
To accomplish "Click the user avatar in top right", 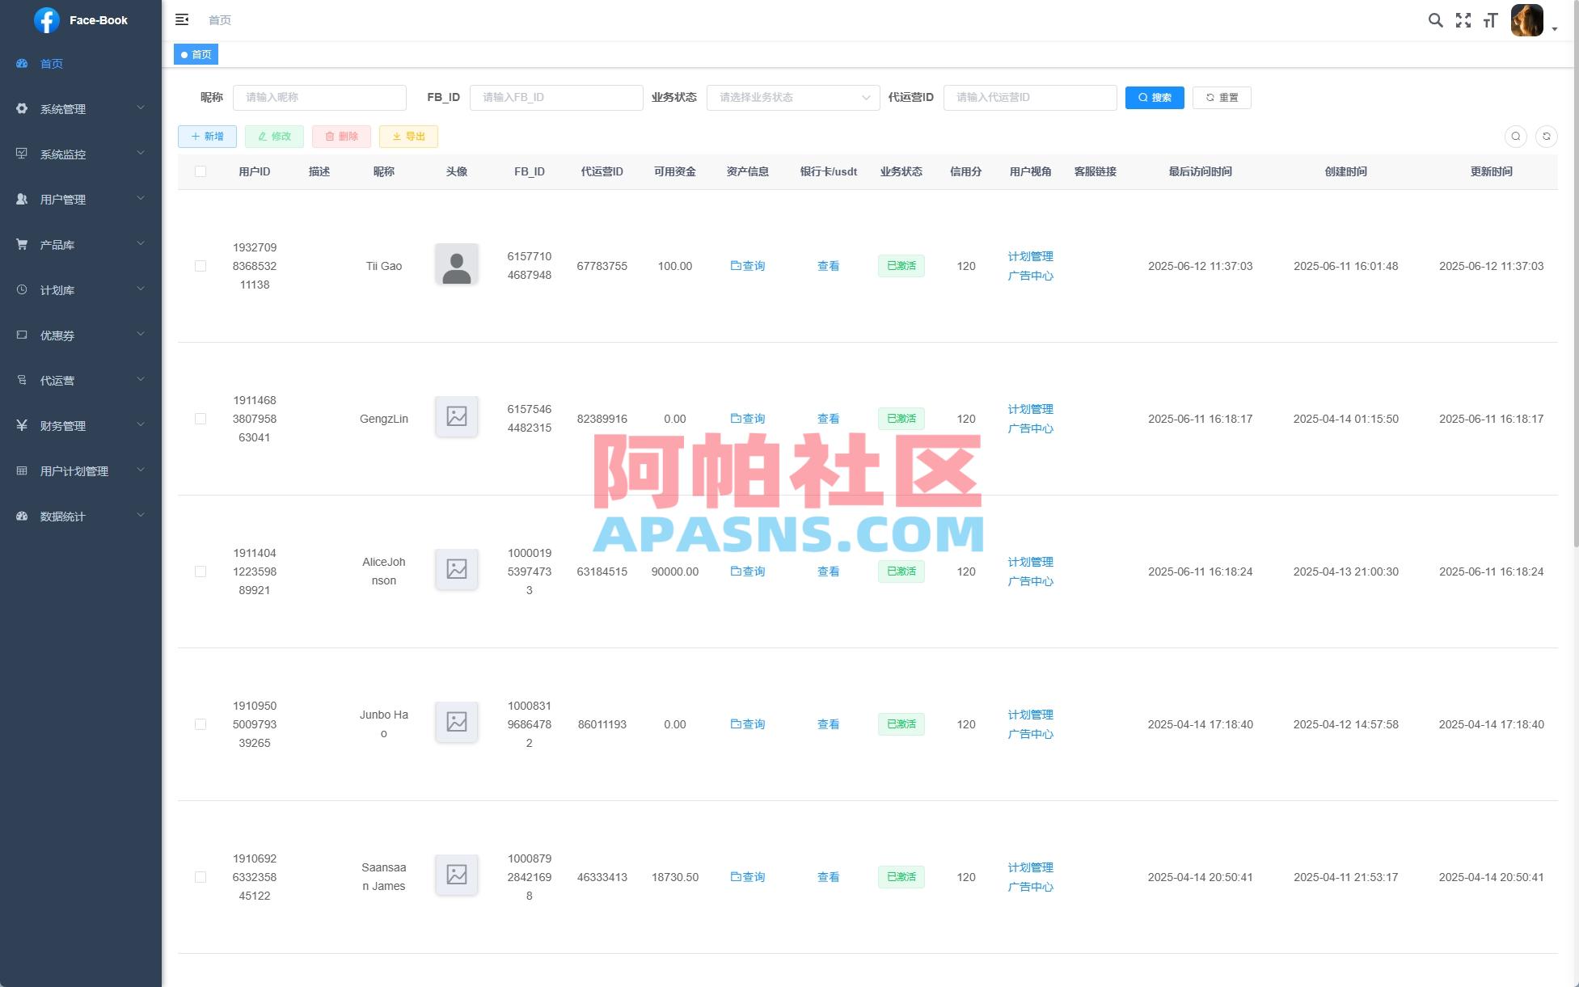I will (1526, 20).
